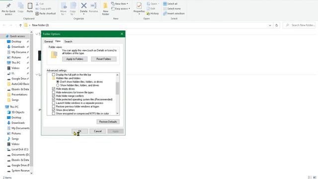This screenshot has width=318, height=179.
Task: Switch to the General tab
Action: click(x=49, y=41)
